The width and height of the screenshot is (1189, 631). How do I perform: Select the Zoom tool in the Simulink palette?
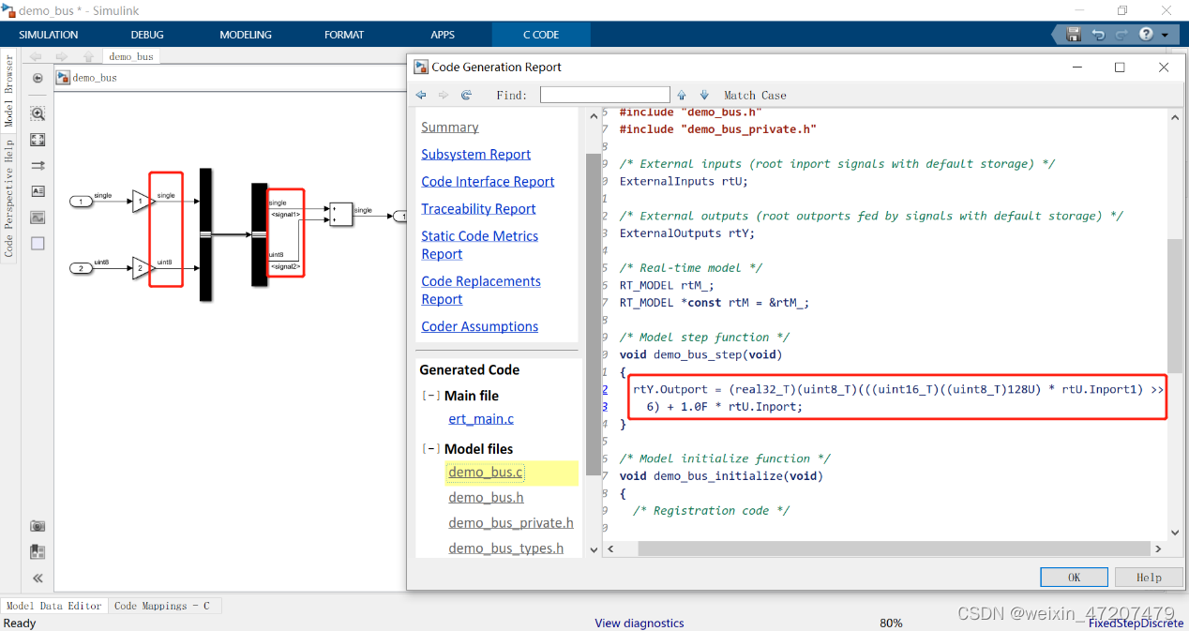[38, 113]
